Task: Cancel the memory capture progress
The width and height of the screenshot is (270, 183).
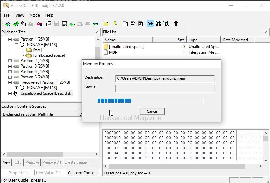Action: (x=152, y=111)
